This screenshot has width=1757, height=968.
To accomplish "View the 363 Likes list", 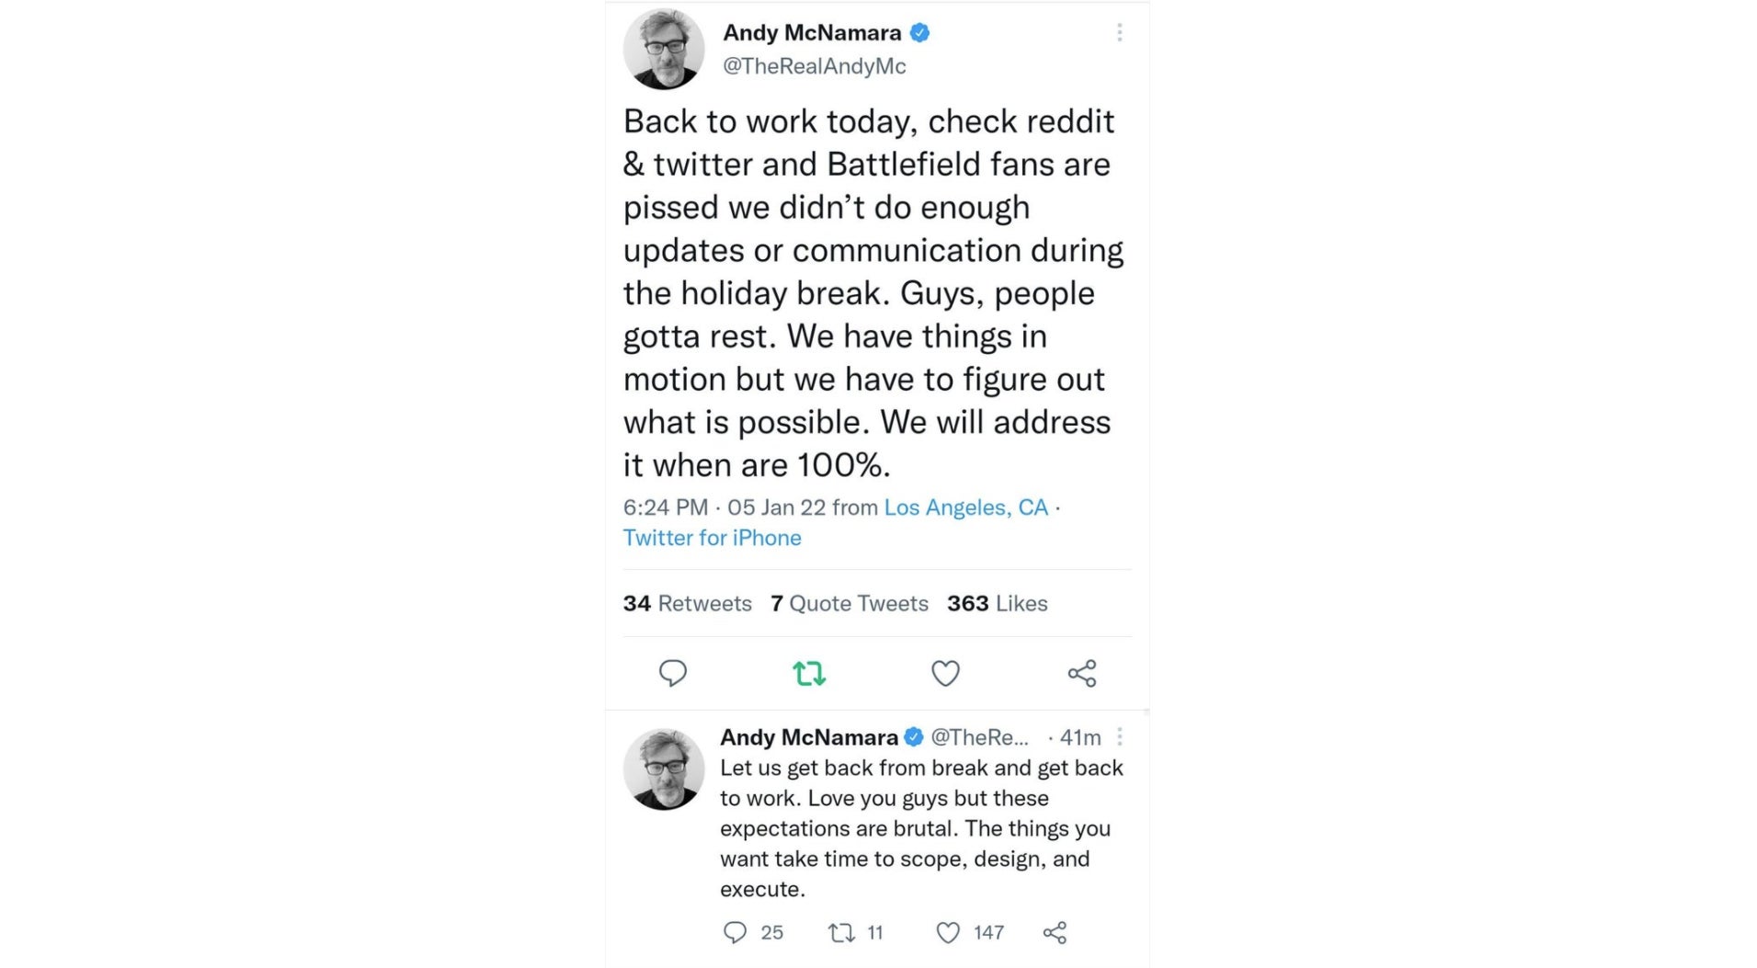I will point(997,603).
